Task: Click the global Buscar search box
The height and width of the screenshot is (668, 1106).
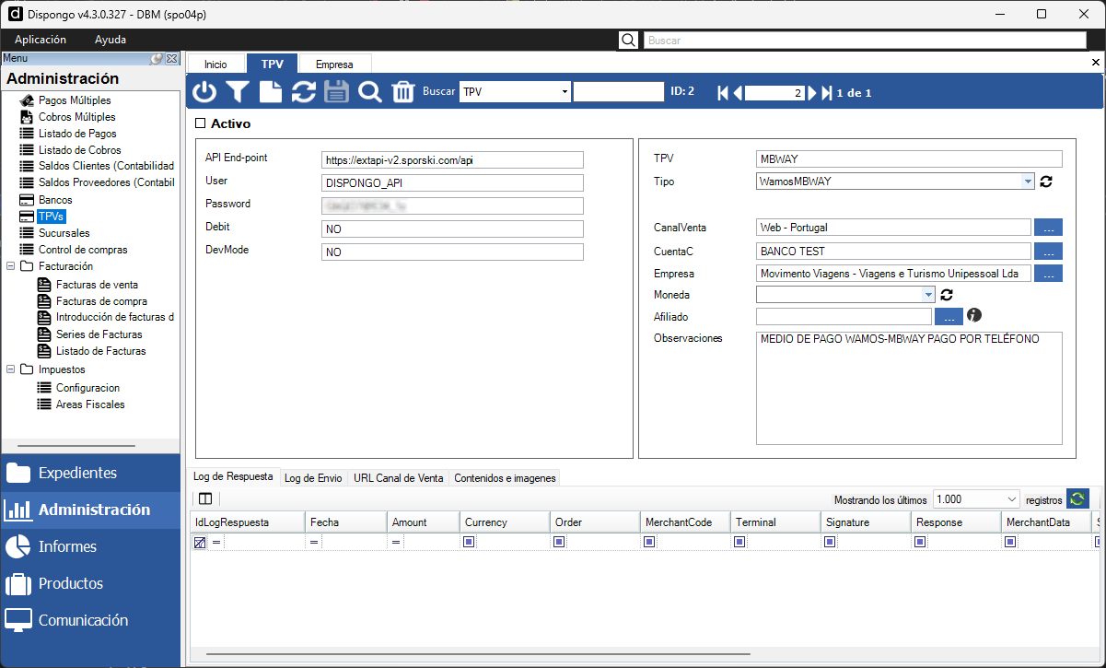Action: 864,41
